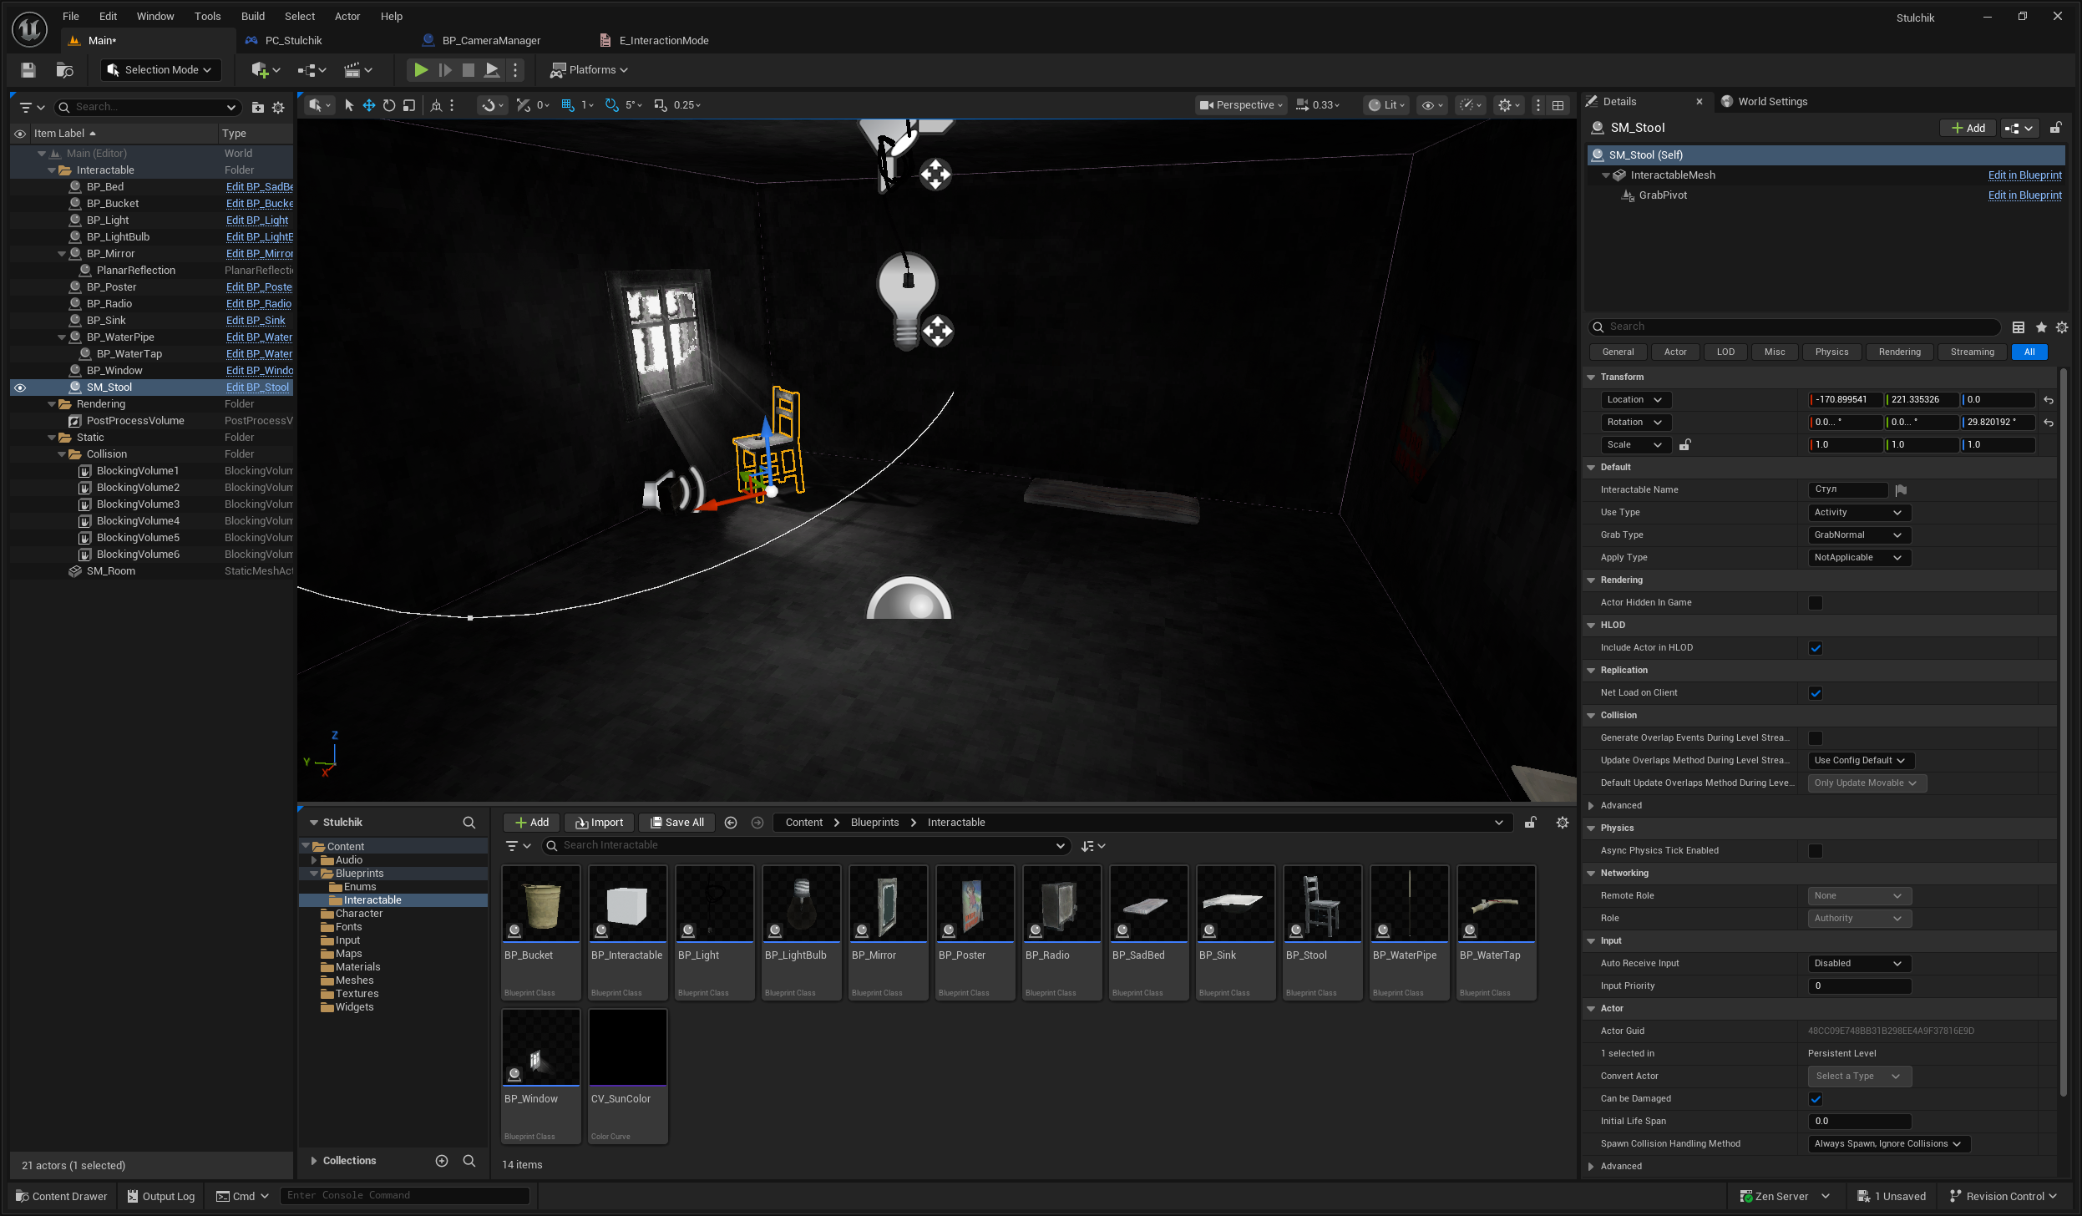Click the Play level button
Image resolution: width=2082 pixels, height=1216 pixels.
(421, 70)
